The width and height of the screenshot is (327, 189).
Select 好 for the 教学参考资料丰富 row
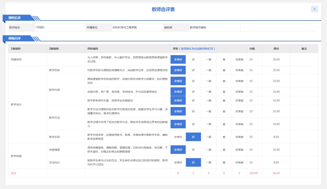193,101
